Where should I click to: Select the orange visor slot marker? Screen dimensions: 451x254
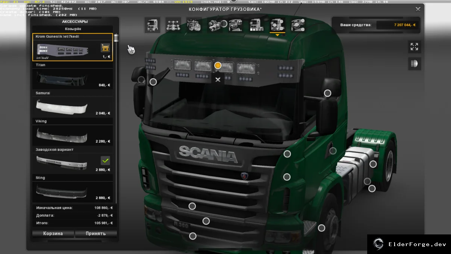218,65
